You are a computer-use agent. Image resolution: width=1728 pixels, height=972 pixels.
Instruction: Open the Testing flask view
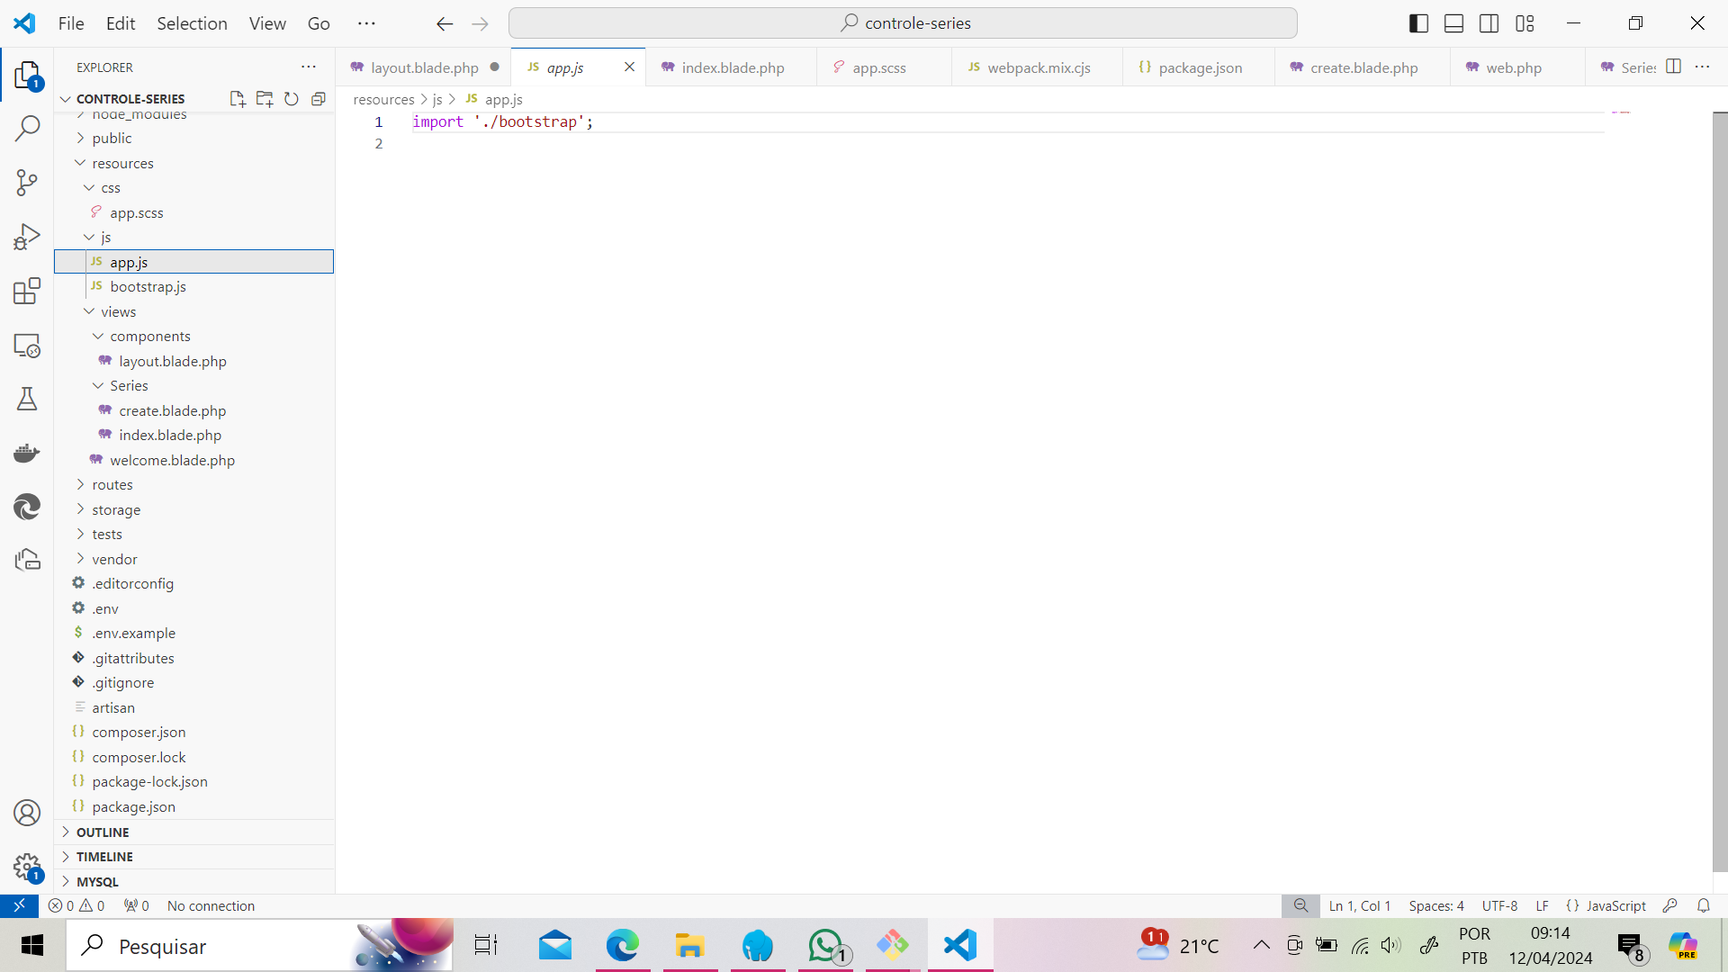pos(27,399)
